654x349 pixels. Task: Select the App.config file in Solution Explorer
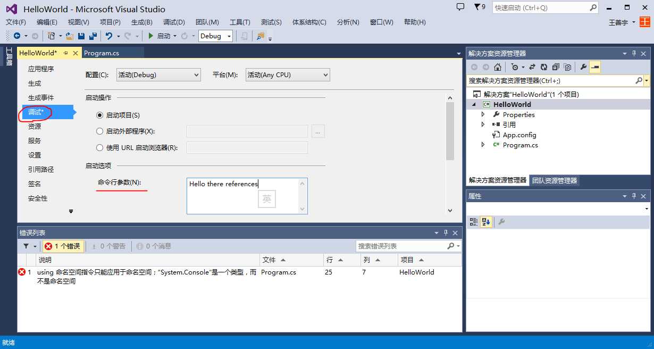click(x=519, y=135)
